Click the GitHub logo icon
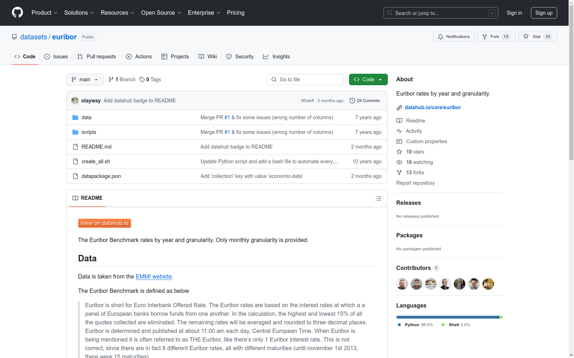 (17, 13)
